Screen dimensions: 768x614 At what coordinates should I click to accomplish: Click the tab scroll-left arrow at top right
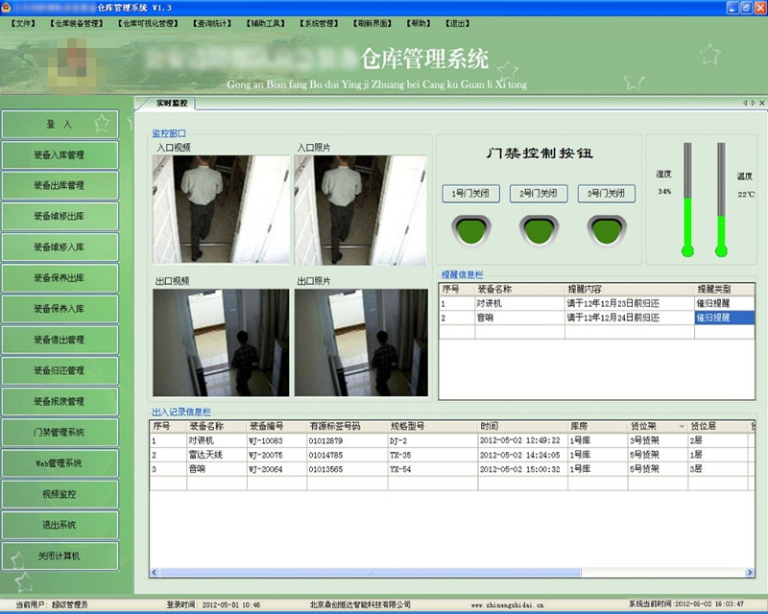click(745, 103)
